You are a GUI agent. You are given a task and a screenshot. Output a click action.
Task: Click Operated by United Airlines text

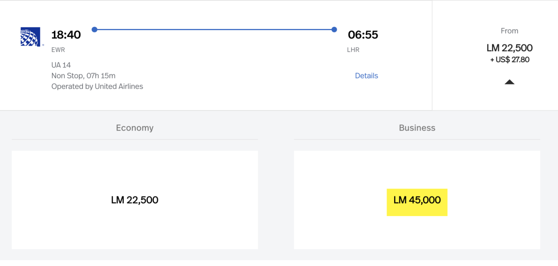point(97,86)
